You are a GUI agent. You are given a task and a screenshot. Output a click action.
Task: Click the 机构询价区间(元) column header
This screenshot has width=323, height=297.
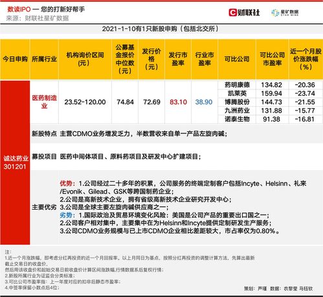coord(85,59)
